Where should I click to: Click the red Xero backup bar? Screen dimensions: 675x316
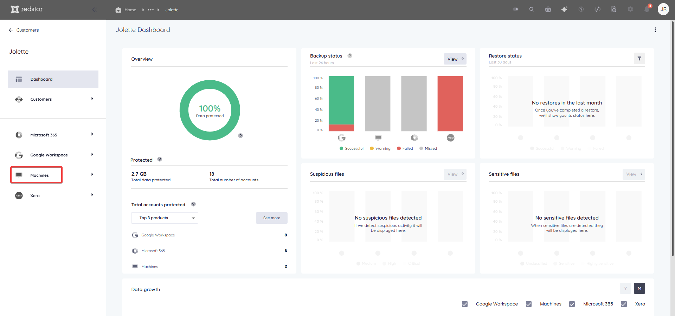pyautogui.click(x=450, y=103)
